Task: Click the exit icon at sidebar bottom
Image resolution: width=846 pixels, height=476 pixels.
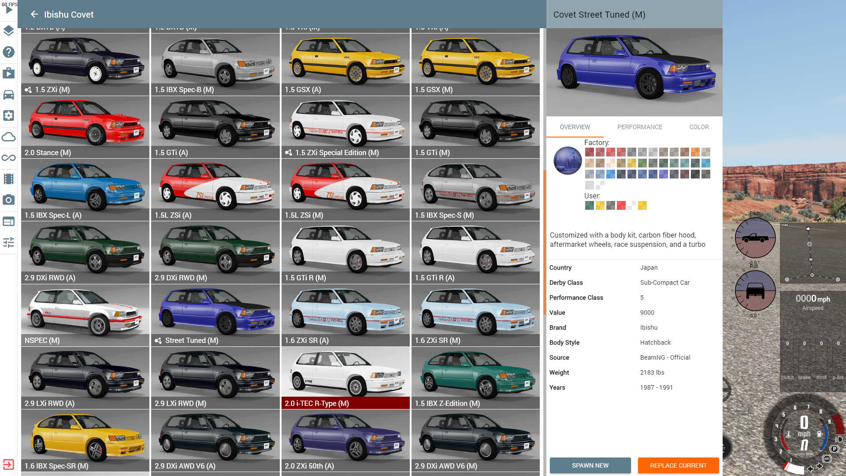Action: point(8,465)
